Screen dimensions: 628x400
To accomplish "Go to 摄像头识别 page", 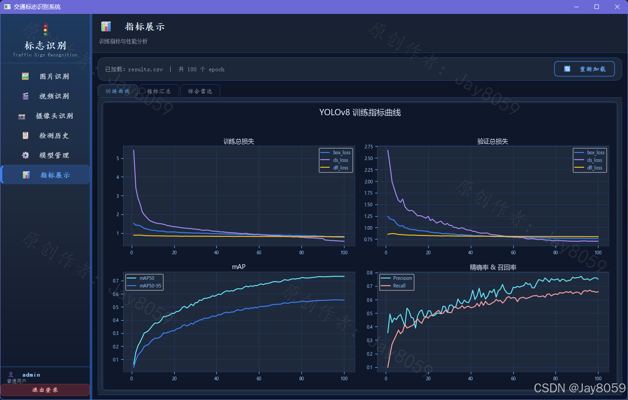I will pos(45,116).
